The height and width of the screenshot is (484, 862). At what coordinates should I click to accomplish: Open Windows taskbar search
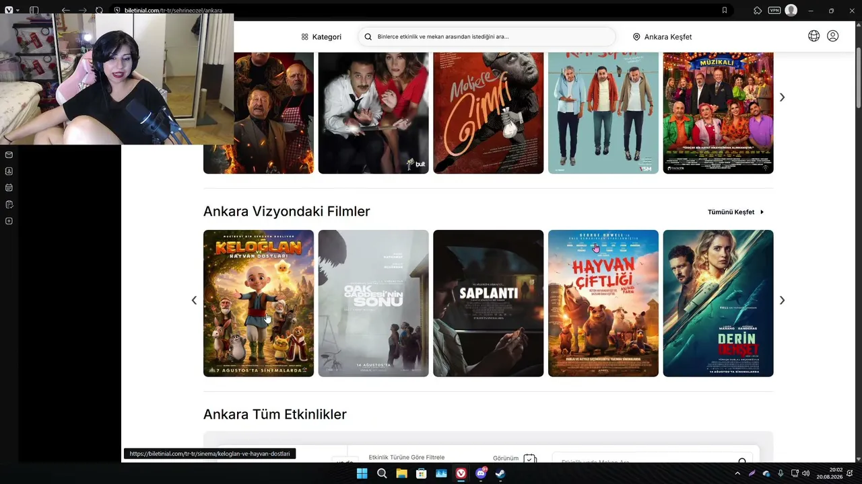(382, 473)
